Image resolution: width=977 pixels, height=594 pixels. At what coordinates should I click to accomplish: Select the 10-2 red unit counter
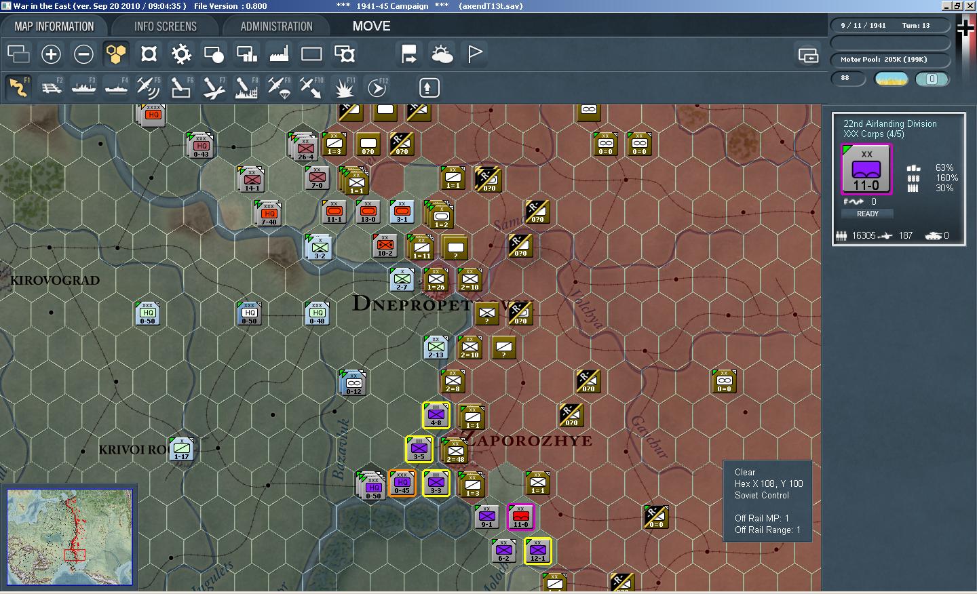point(385,245)
